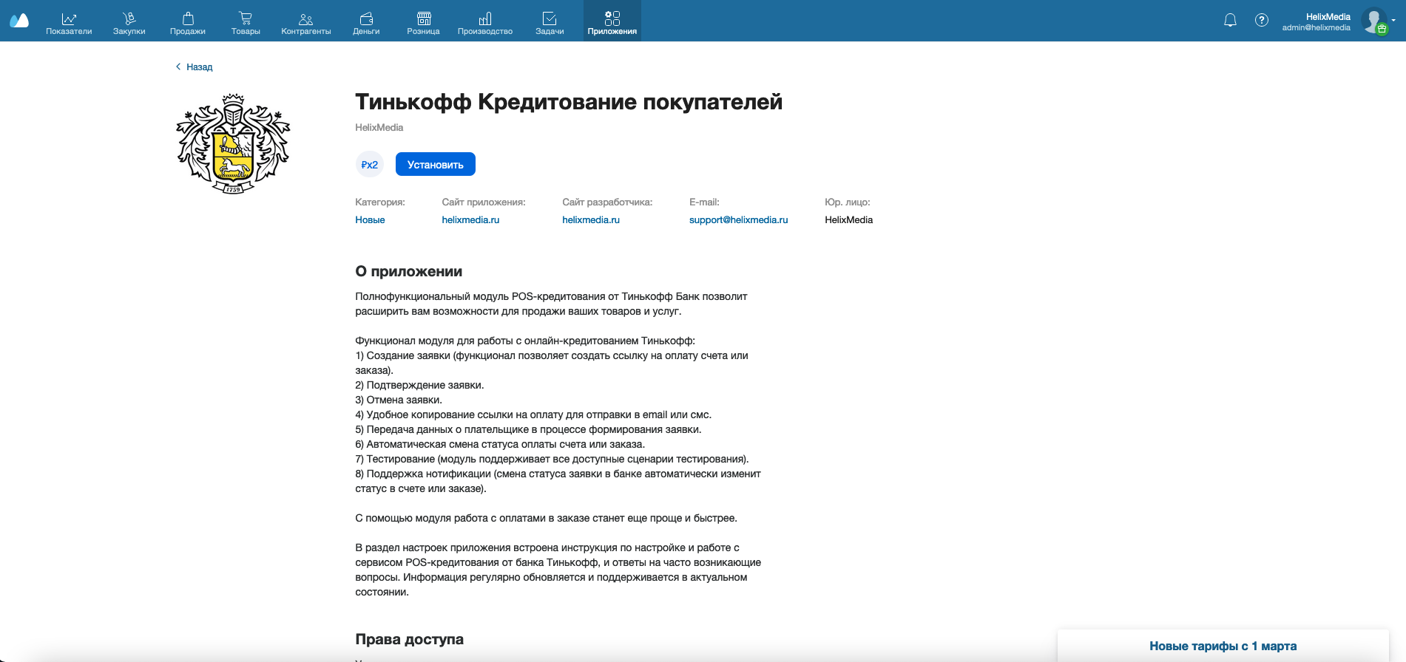Open the Продажи section

click(x=188, y=24)
